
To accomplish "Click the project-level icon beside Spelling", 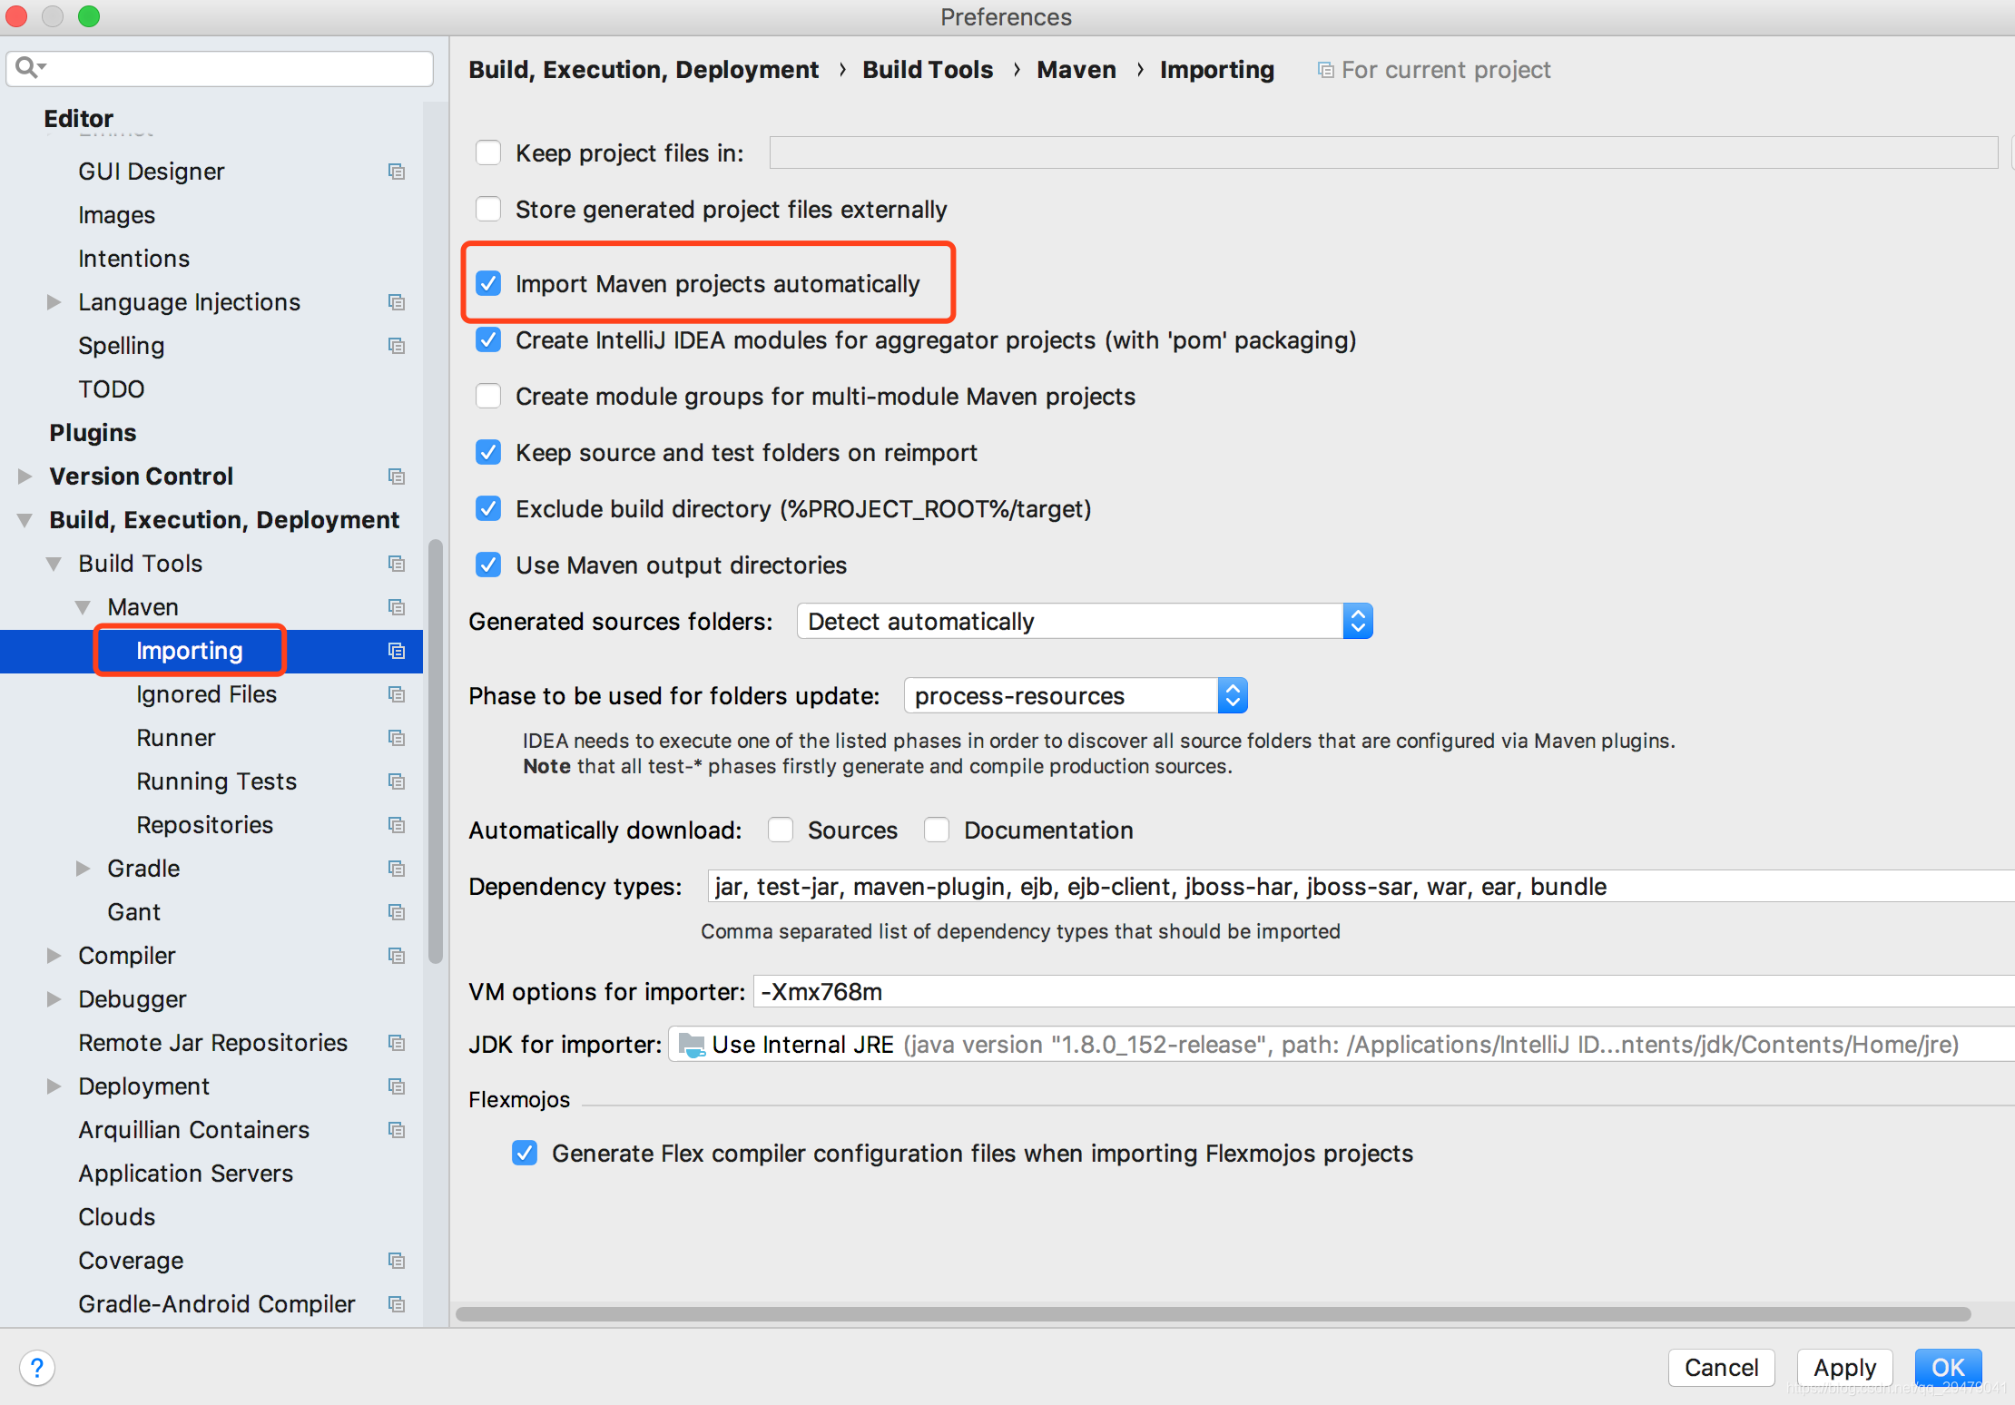I will click(397, 346).
